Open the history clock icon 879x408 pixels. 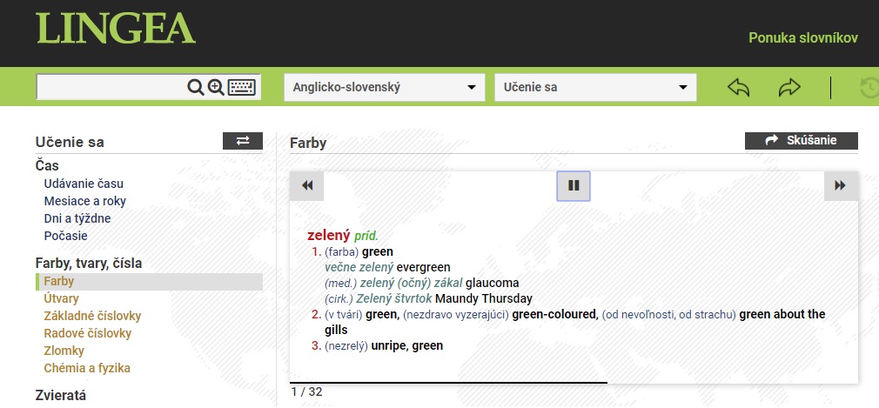pyautogui.click(x=869, y=88)
